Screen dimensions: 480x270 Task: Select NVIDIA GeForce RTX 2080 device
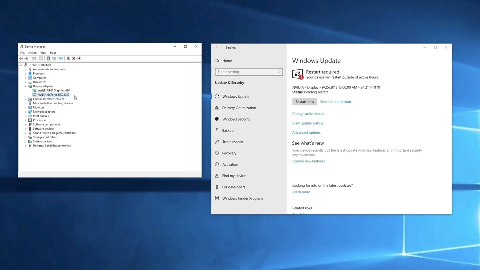53,95
